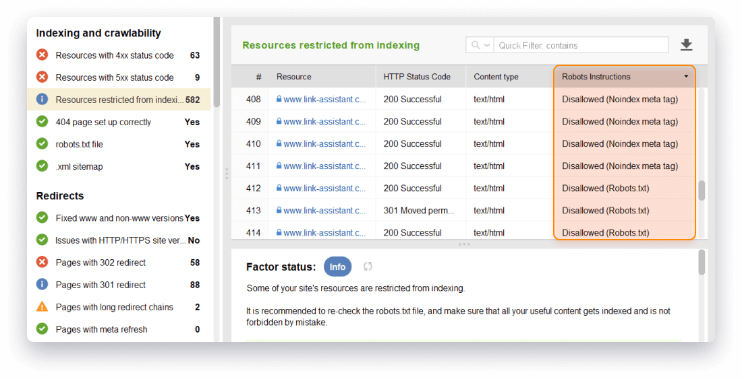This screenshot has width=742, height=379.
Task: Click info icon for Resources restricted from indexing
Action: tap(42, 99)
